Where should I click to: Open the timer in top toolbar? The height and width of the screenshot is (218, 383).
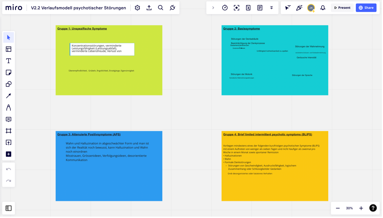(225, 8)
